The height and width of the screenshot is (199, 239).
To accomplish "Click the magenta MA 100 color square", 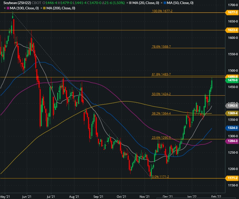I will pyautogui.click(x=8, y=8).
